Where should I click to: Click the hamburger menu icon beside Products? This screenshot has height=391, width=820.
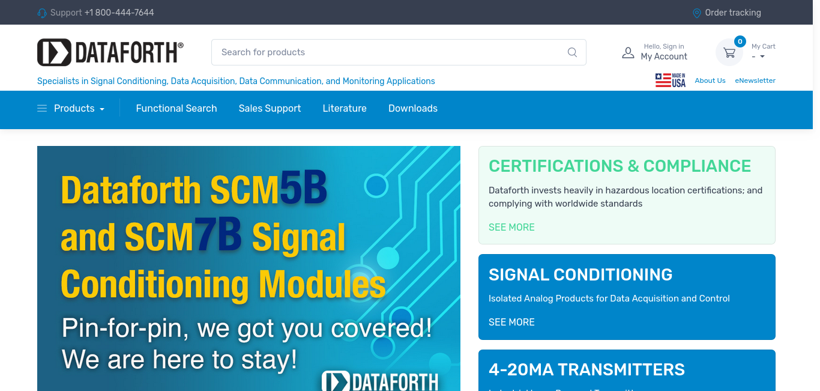[x=42, y=108]
